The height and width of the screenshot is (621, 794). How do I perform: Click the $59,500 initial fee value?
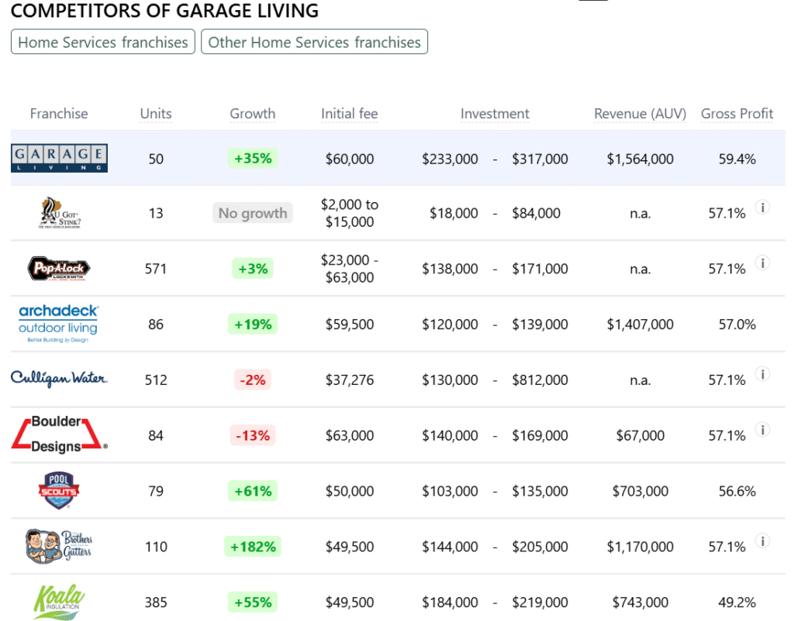[350, 324]
